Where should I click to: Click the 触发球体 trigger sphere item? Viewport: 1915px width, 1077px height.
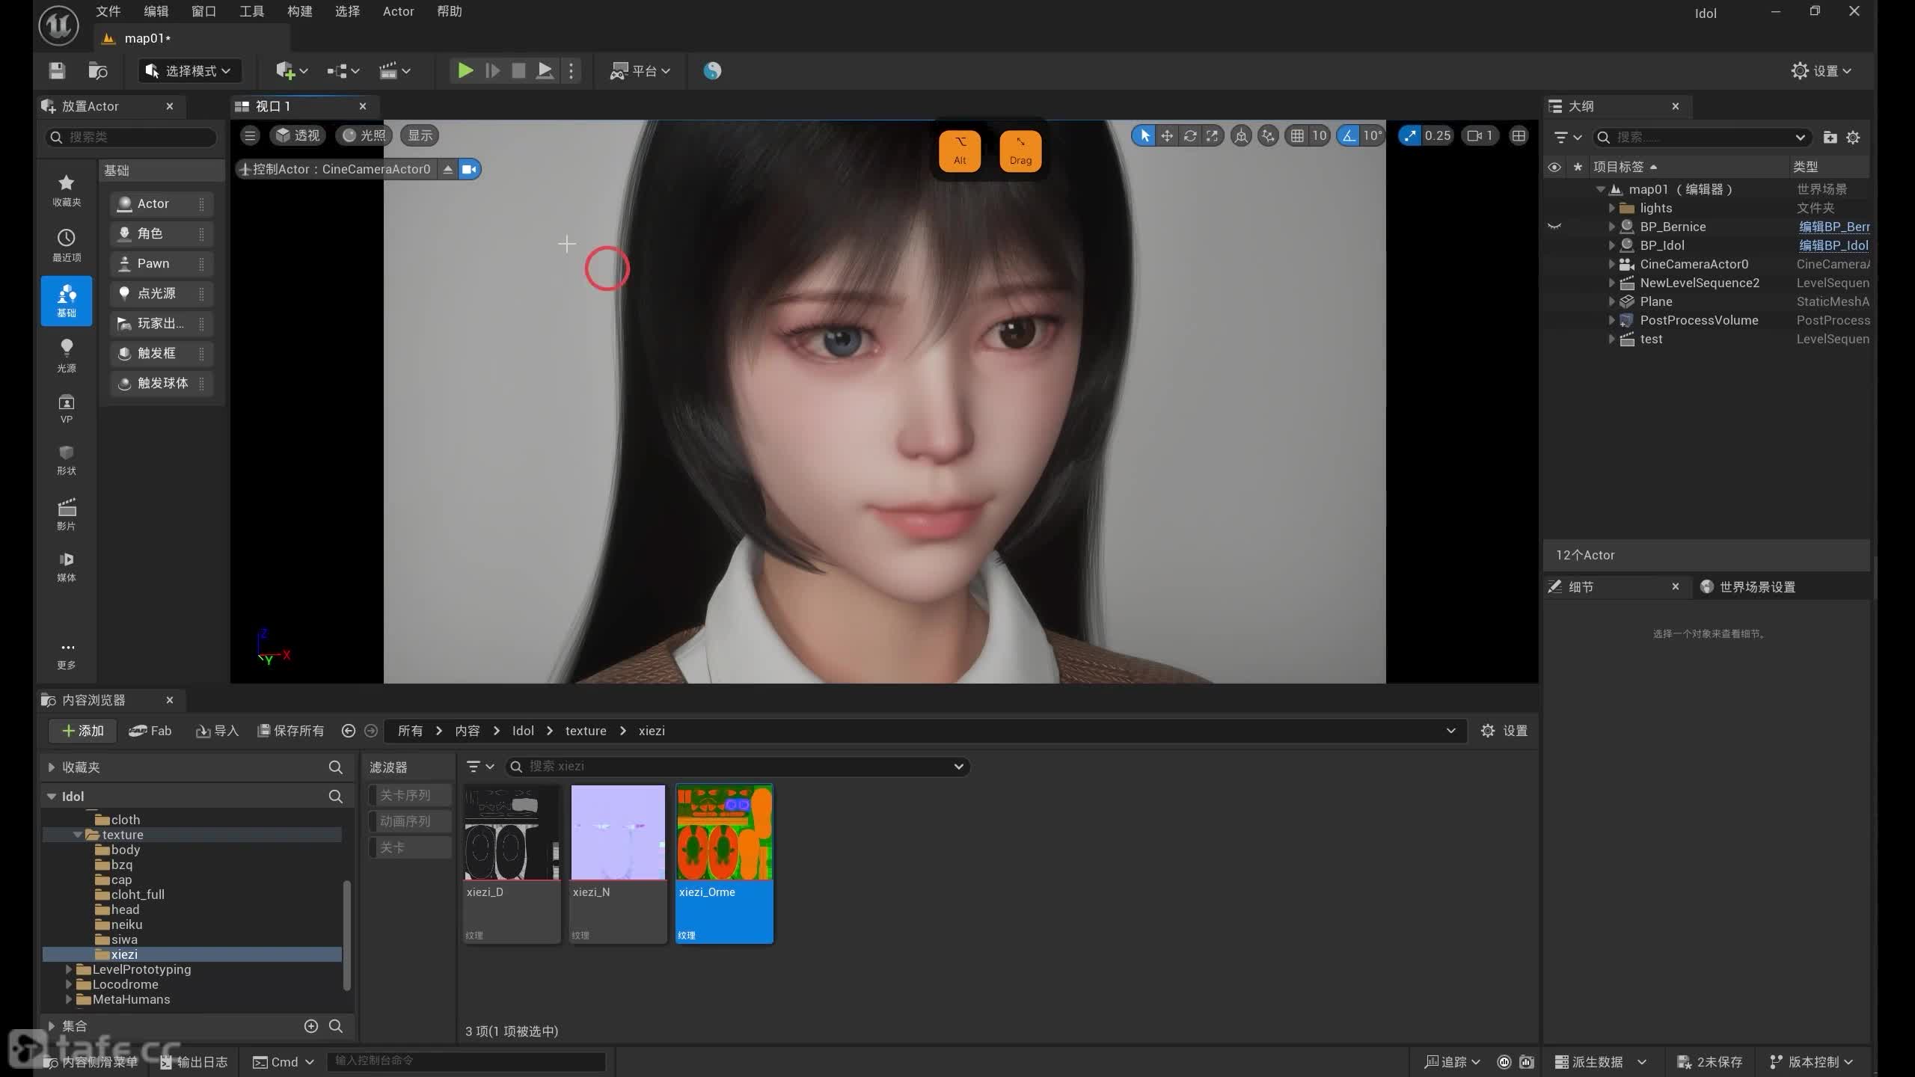click(162, 383)
